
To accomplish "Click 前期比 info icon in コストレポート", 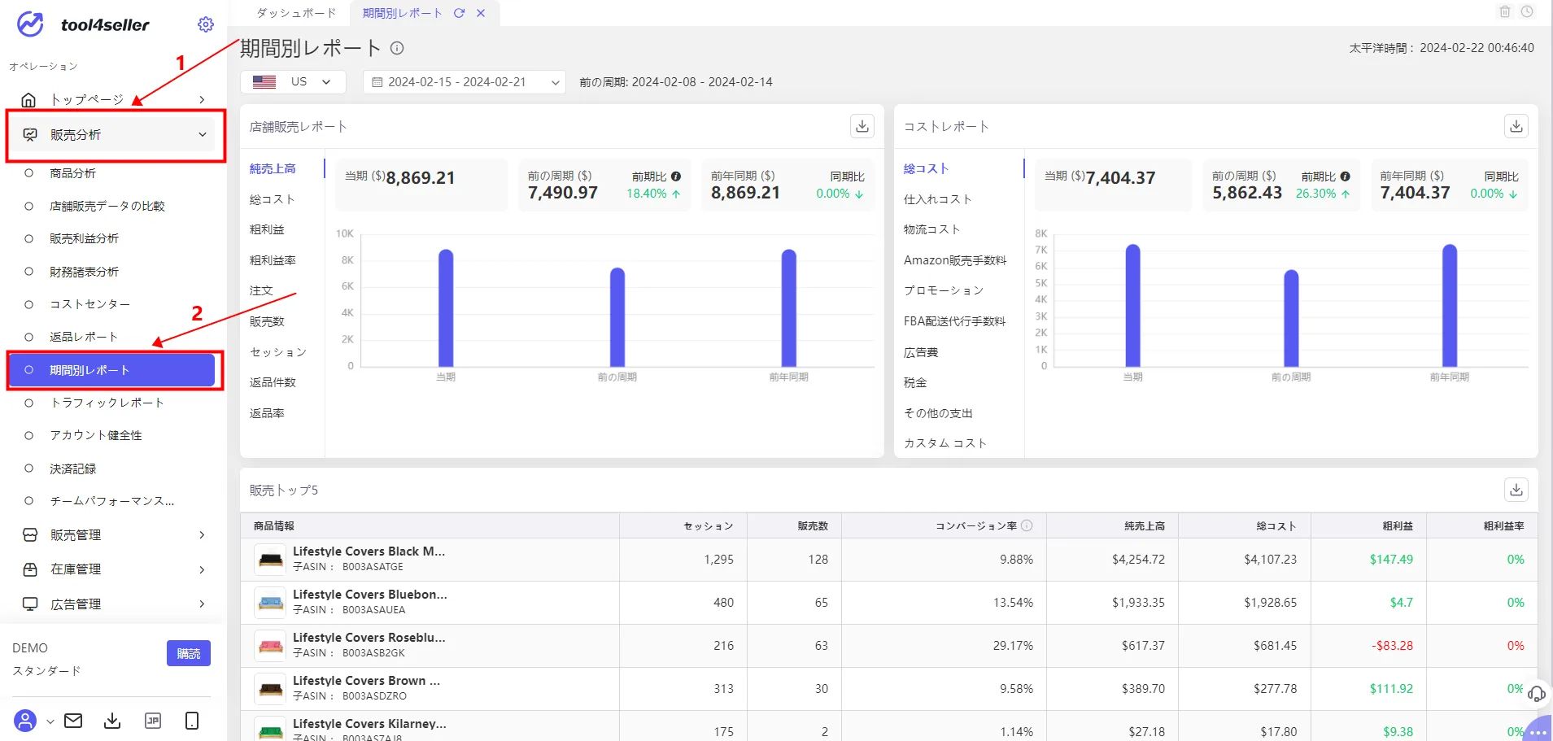I will (1346, 177).
